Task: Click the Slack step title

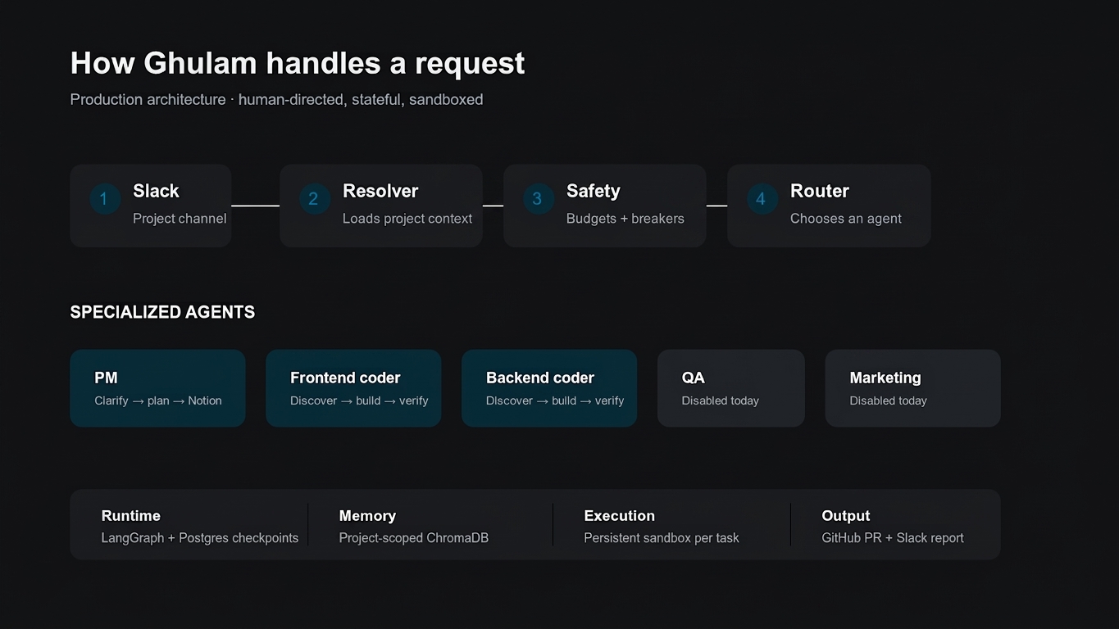Action: (x=156, y=191)
